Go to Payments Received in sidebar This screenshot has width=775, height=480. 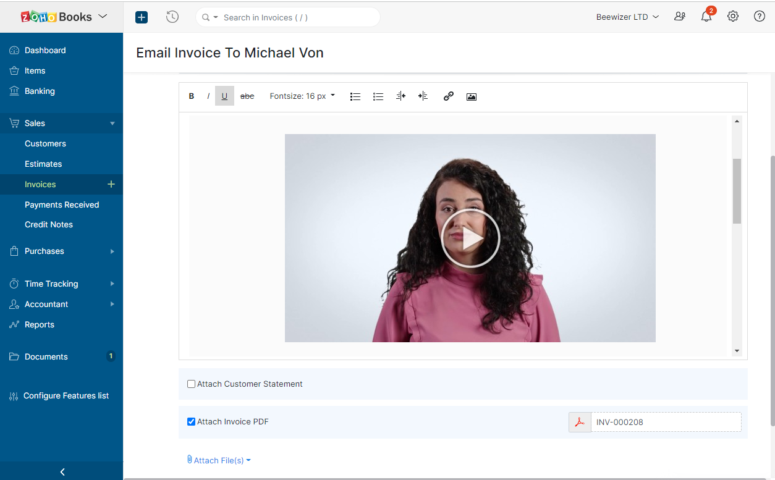coord(62,204)
